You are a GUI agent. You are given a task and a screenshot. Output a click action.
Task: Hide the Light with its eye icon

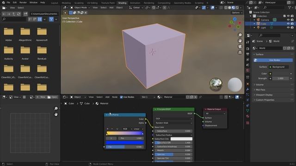click(x=288, y=28)
